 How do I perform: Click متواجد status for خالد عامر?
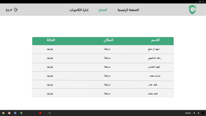click(x=50, y=85)
